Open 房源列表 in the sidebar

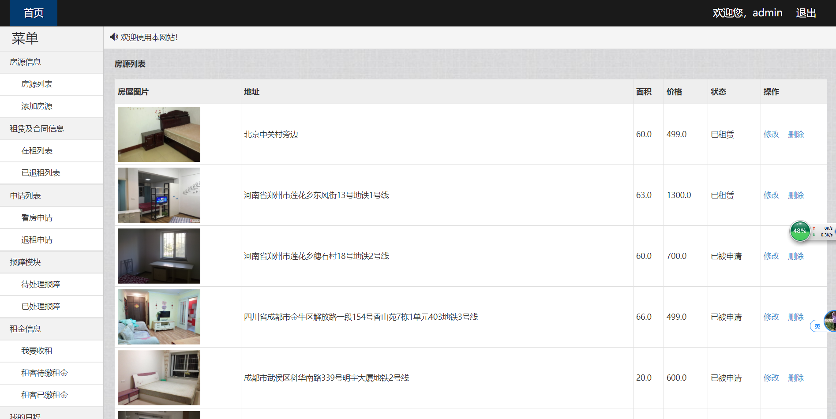(x=52, y=84)
